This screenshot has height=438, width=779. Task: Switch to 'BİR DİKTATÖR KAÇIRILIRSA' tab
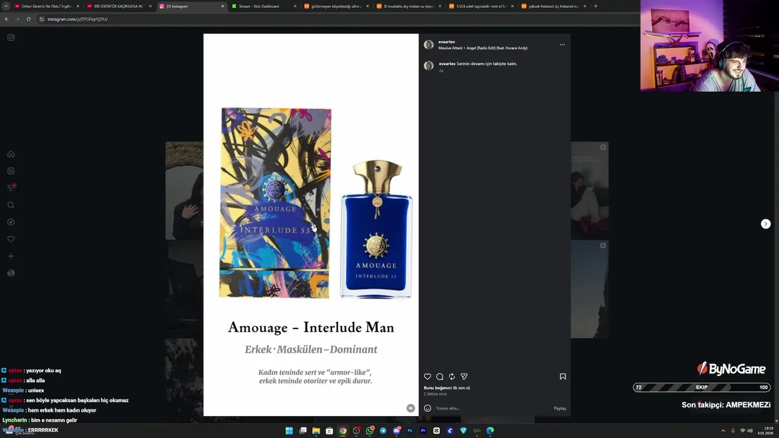pos(119,6)
